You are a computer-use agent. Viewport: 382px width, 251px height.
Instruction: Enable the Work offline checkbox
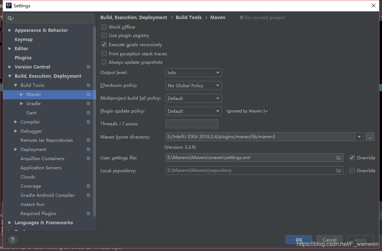(x=104, y=27)
